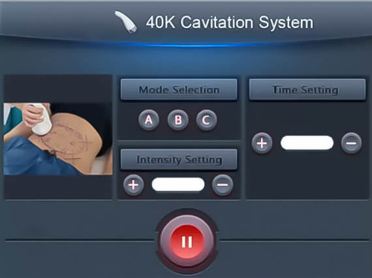Pause treatment with the red button
The width and height of the screenshot is (372, 278).
point(187,241)
